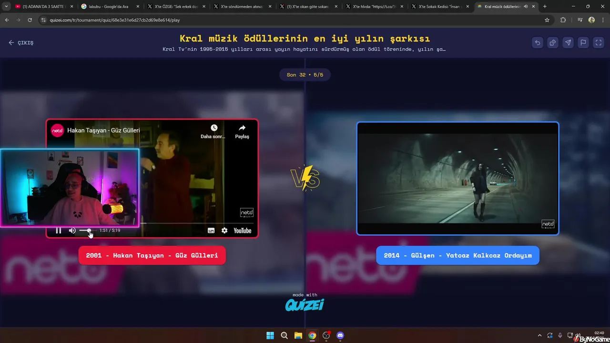The image size is (610, 343).
Task: Open YouTube player settings gear
Action: click(224, 231)
